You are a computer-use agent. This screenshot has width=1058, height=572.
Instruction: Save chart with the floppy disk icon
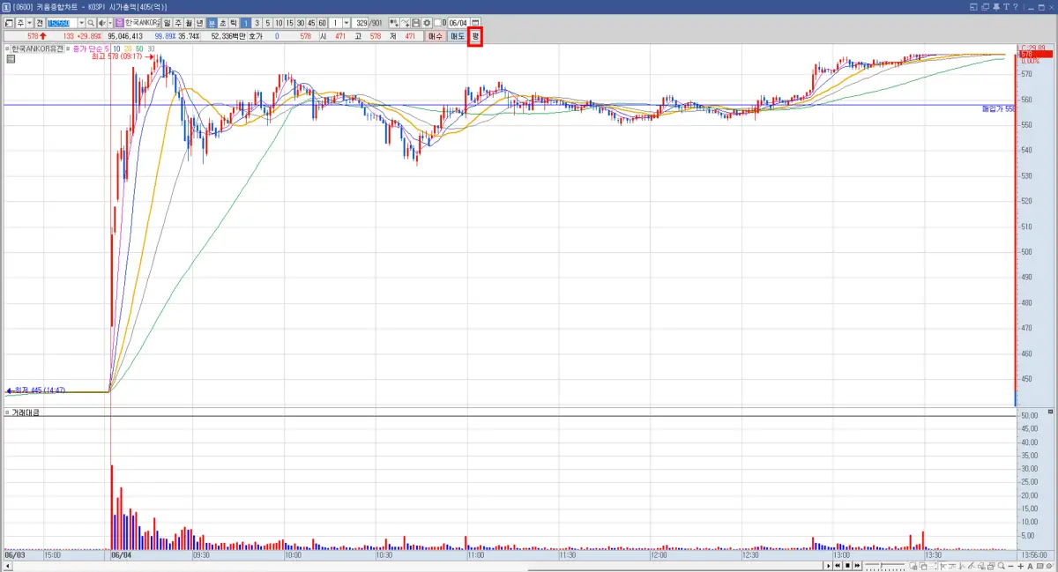(x=416, y=22)
